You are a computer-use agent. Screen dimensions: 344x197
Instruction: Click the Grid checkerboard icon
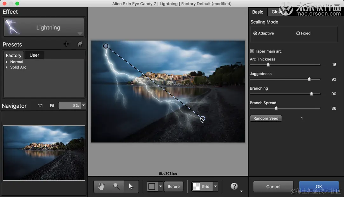pyautogui.click(x=196, y=187)
